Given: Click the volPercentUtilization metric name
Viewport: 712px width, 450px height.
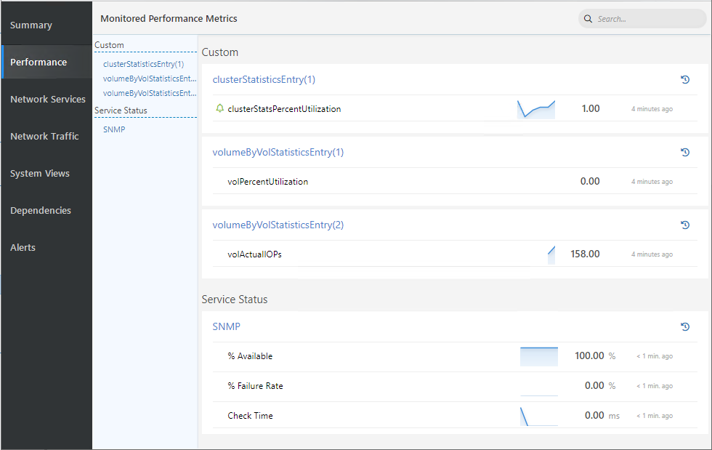Looking at the screenshot, I should 267,181.
